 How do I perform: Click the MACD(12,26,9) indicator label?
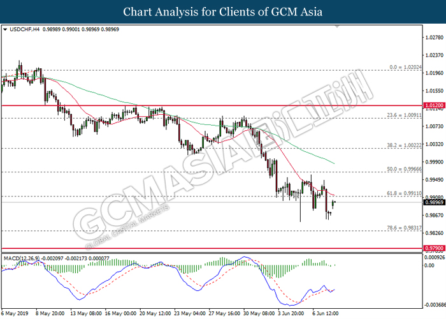pyautogui.click(x=22, y=258)
